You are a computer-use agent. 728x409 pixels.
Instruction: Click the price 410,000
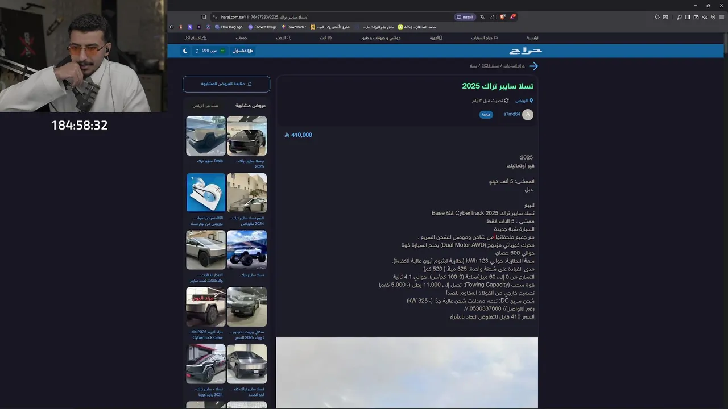point(298,135)
